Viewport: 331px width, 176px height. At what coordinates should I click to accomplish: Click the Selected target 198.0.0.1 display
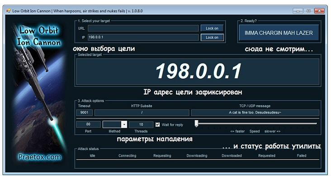click(x=198, y=72)
